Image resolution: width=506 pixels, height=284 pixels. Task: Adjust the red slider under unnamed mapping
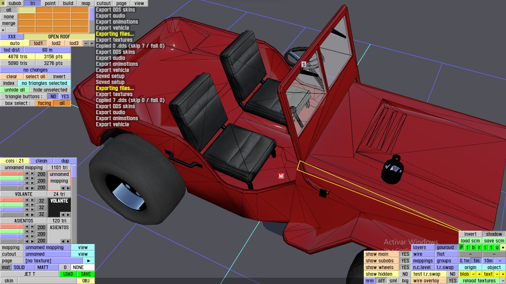(12, 174)
